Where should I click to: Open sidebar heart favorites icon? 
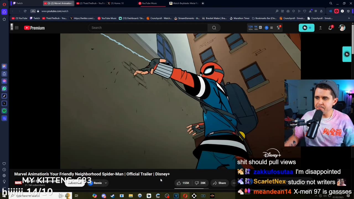[x=4, y=164]
